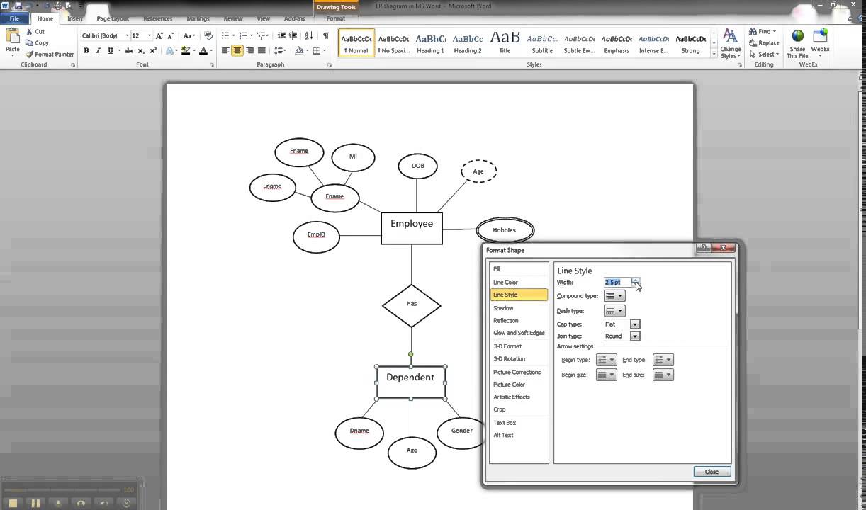Open the Compound type dropdown
Image resolution: width=866 pixels, height=510 pixels.
pos(614,296)
